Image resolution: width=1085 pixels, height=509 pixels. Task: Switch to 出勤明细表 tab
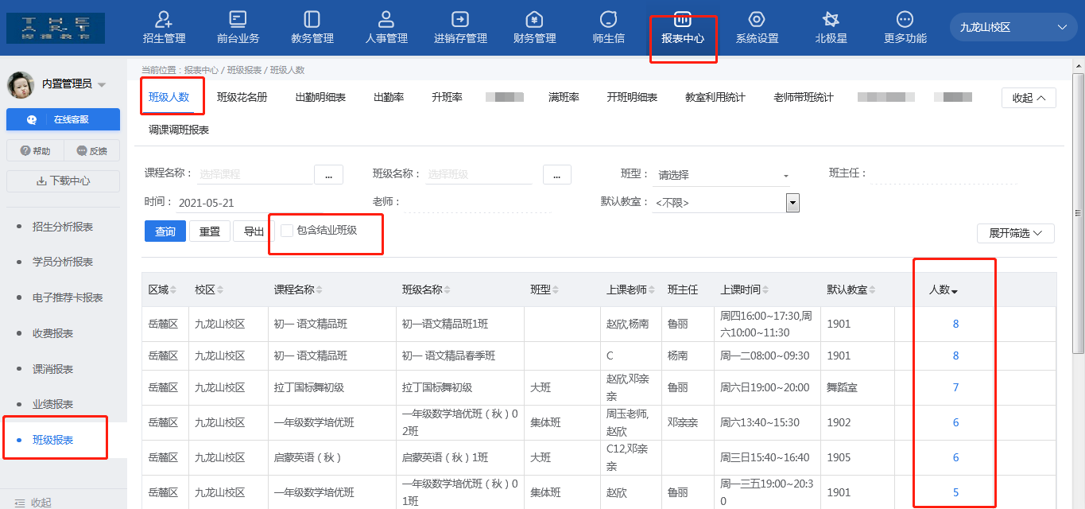(320, 97)
